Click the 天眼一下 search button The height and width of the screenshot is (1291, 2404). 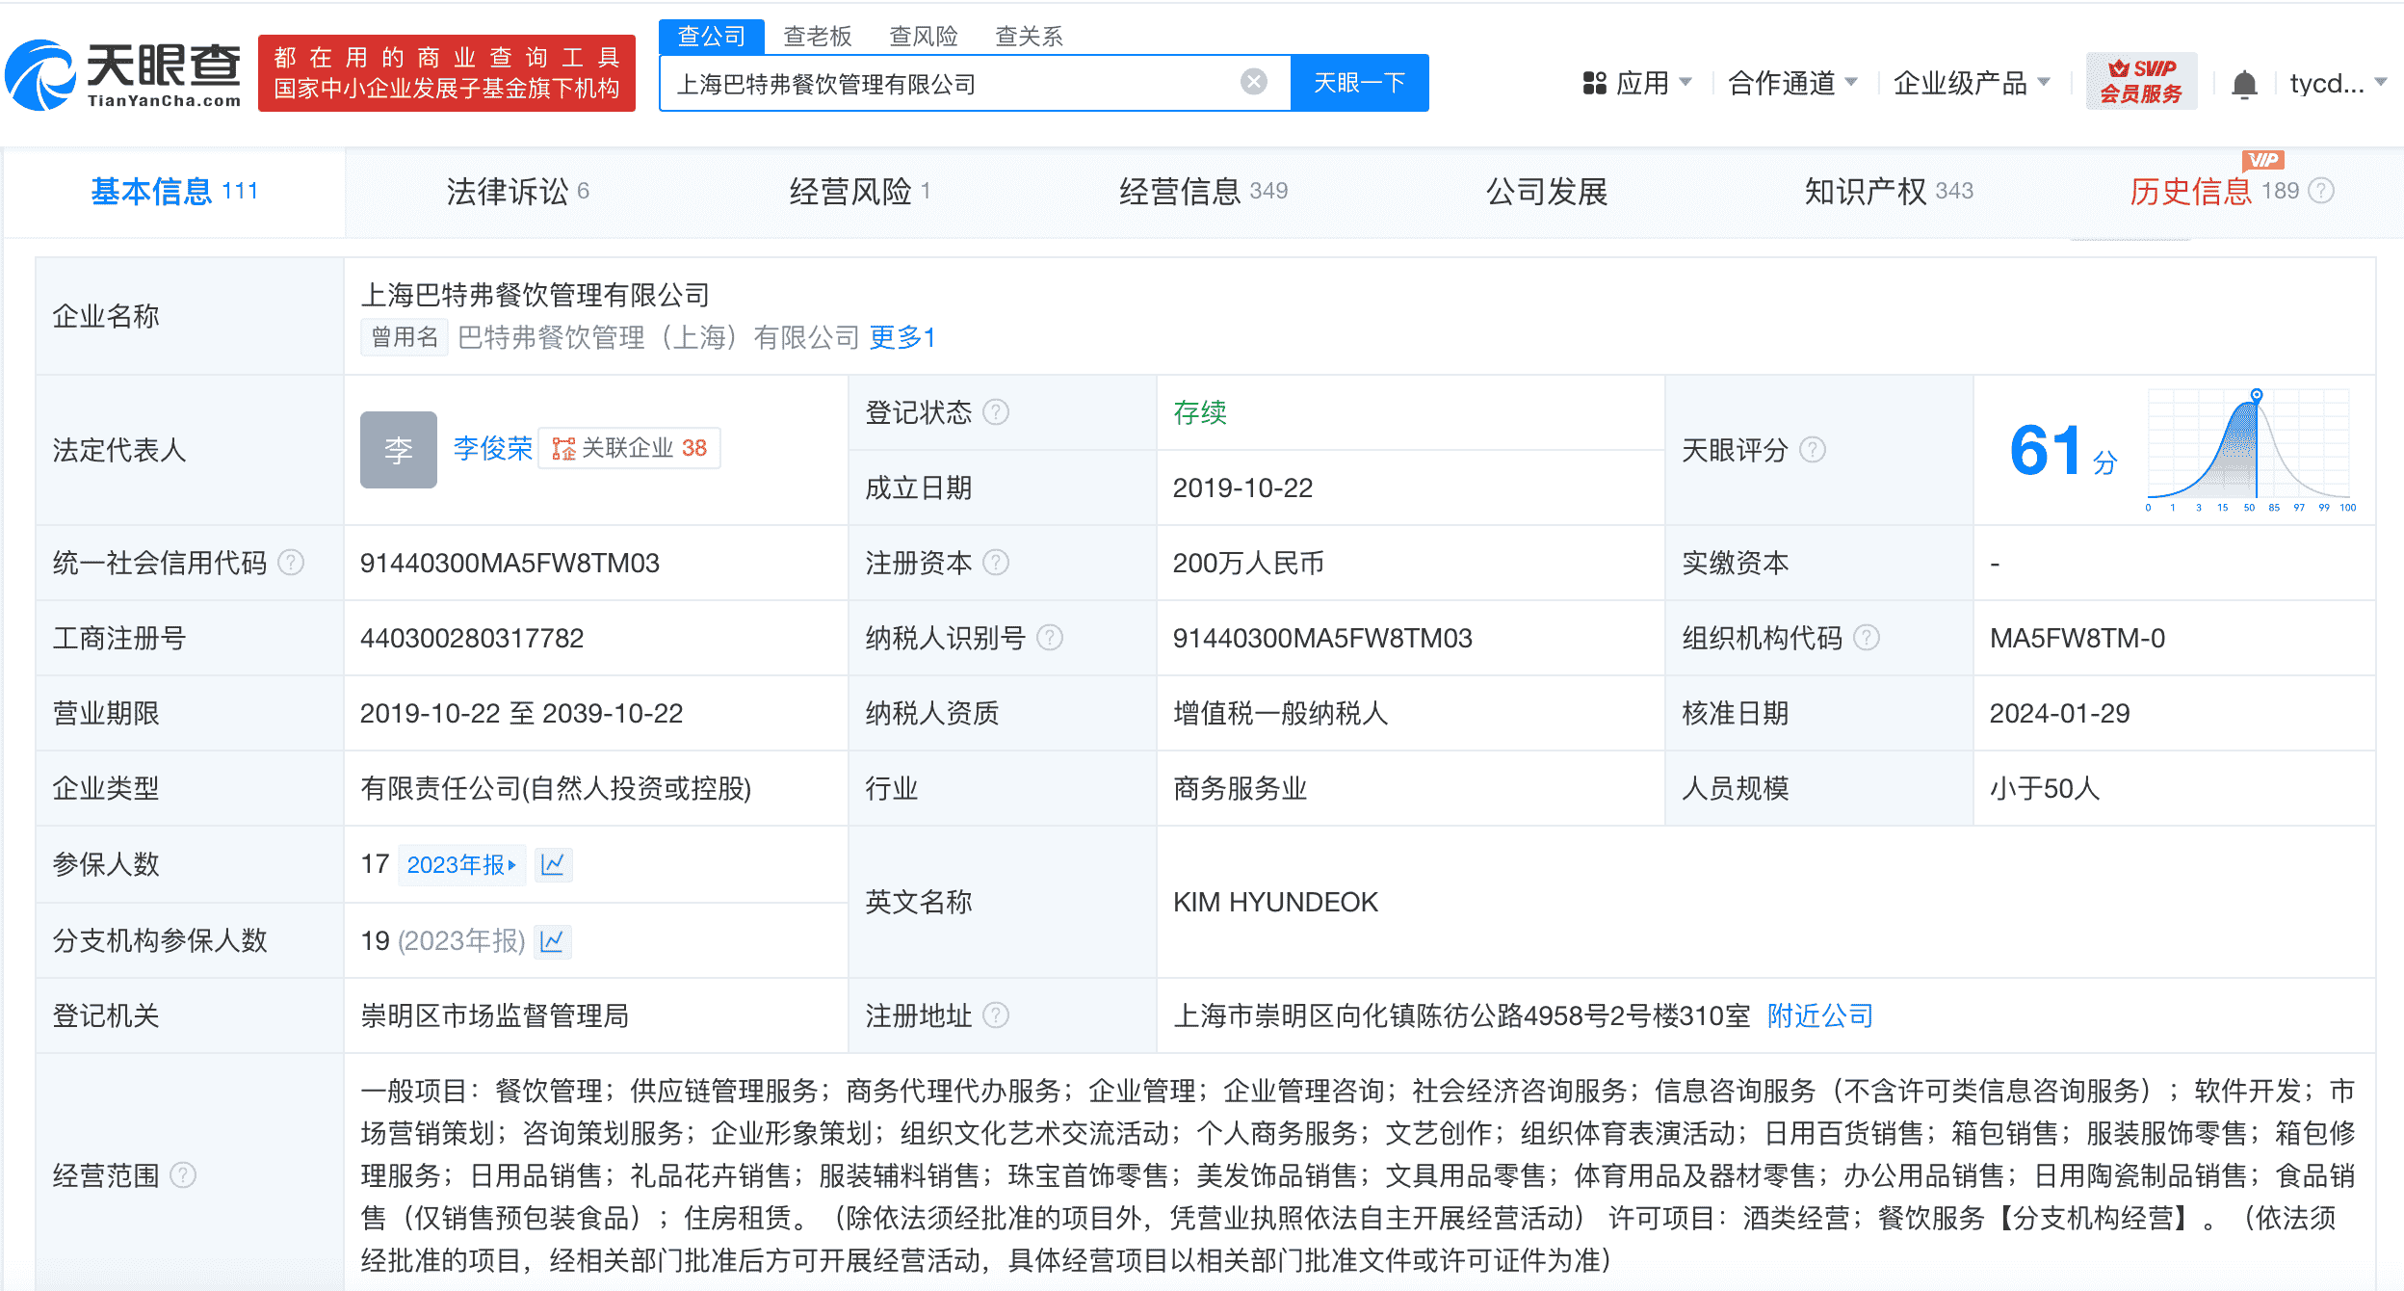click(x=1359, y=83)
